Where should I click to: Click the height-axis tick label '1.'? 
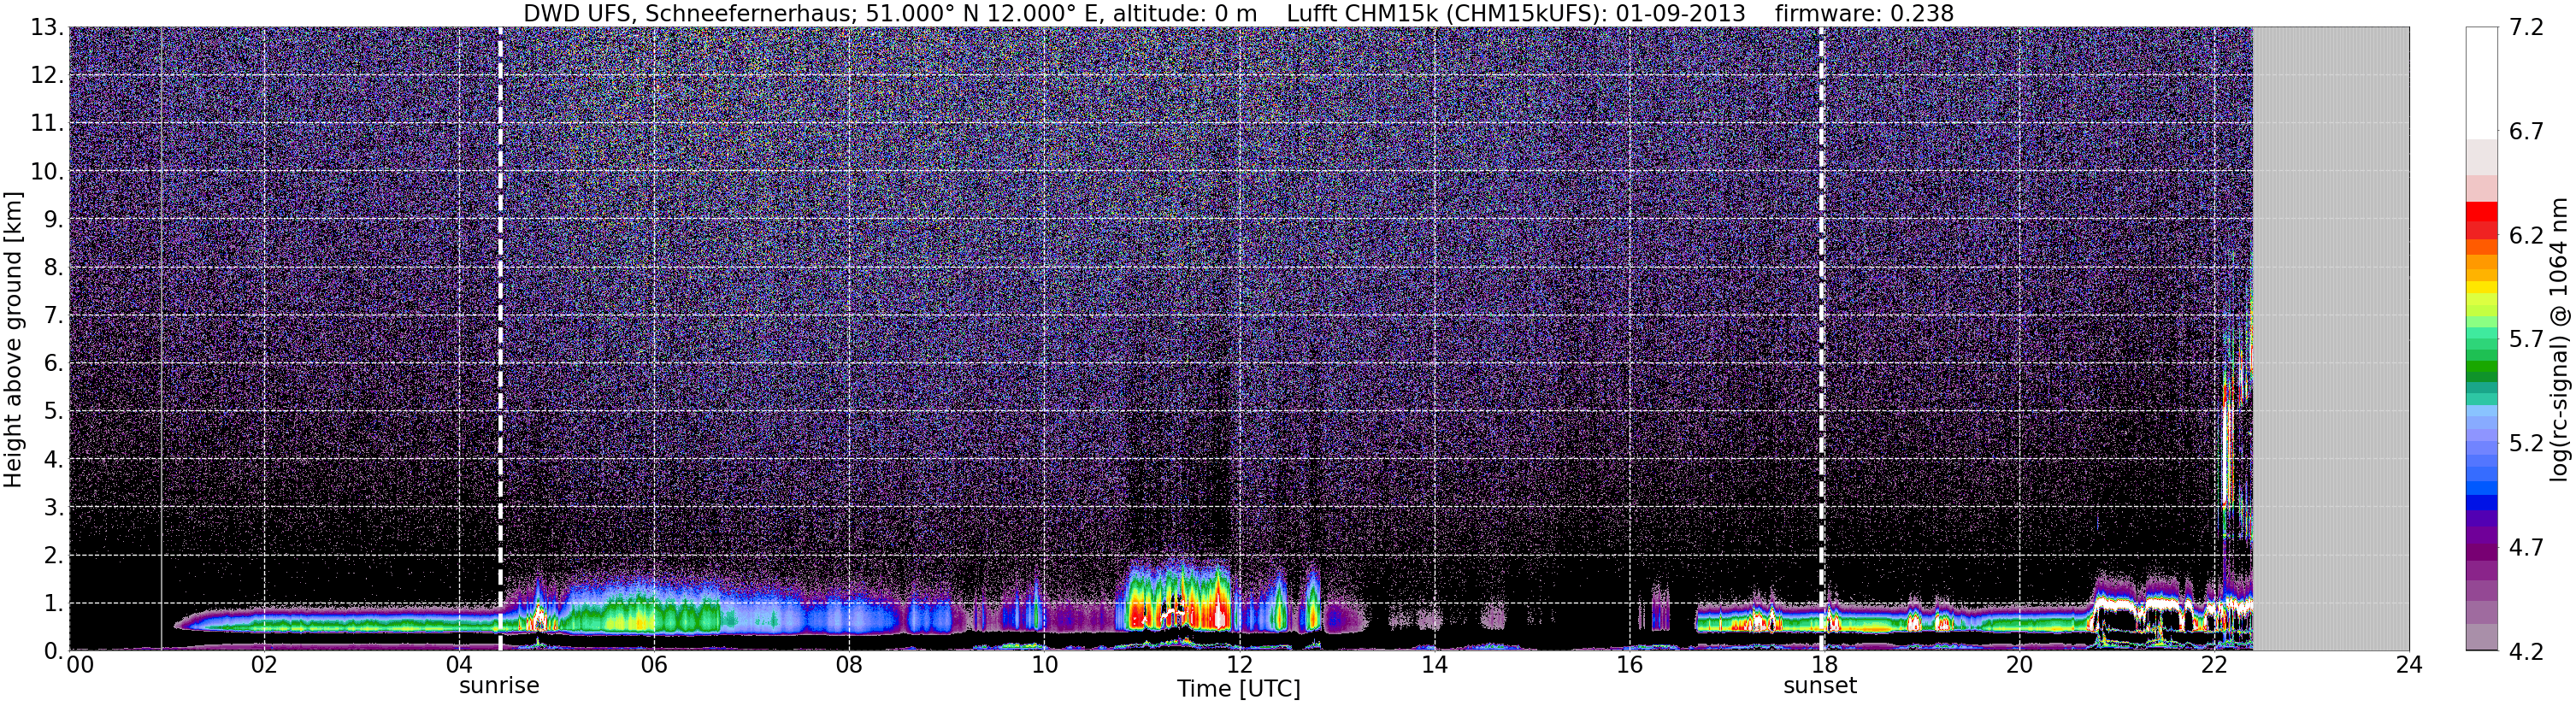[53, 604]
